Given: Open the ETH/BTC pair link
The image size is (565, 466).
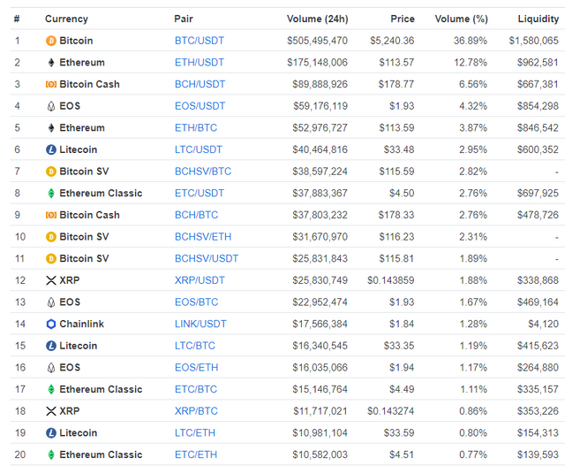Looking at the screenshot, I should (x=196, y=128).
